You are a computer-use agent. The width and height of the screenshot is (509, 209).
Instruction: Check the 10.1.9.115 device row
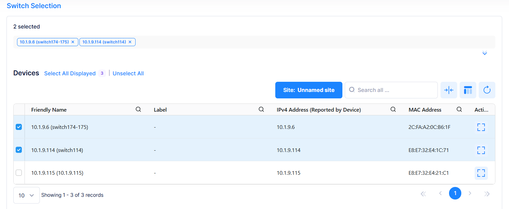(19, 172)
